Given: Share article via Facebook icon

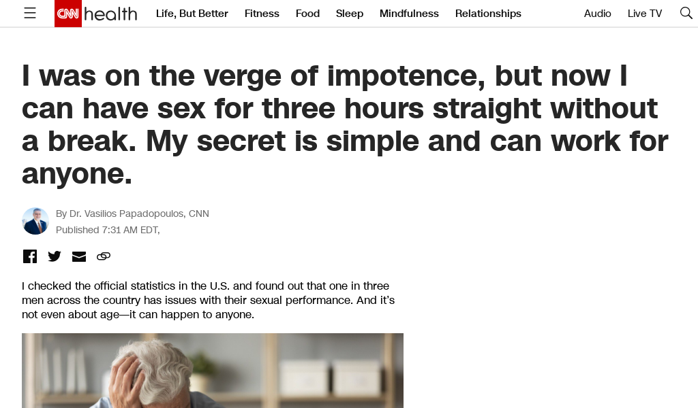Looking at the screenshot, I should pos(30,256).
